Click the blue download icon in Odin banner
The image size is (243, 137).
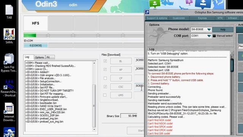pos(203,4)
